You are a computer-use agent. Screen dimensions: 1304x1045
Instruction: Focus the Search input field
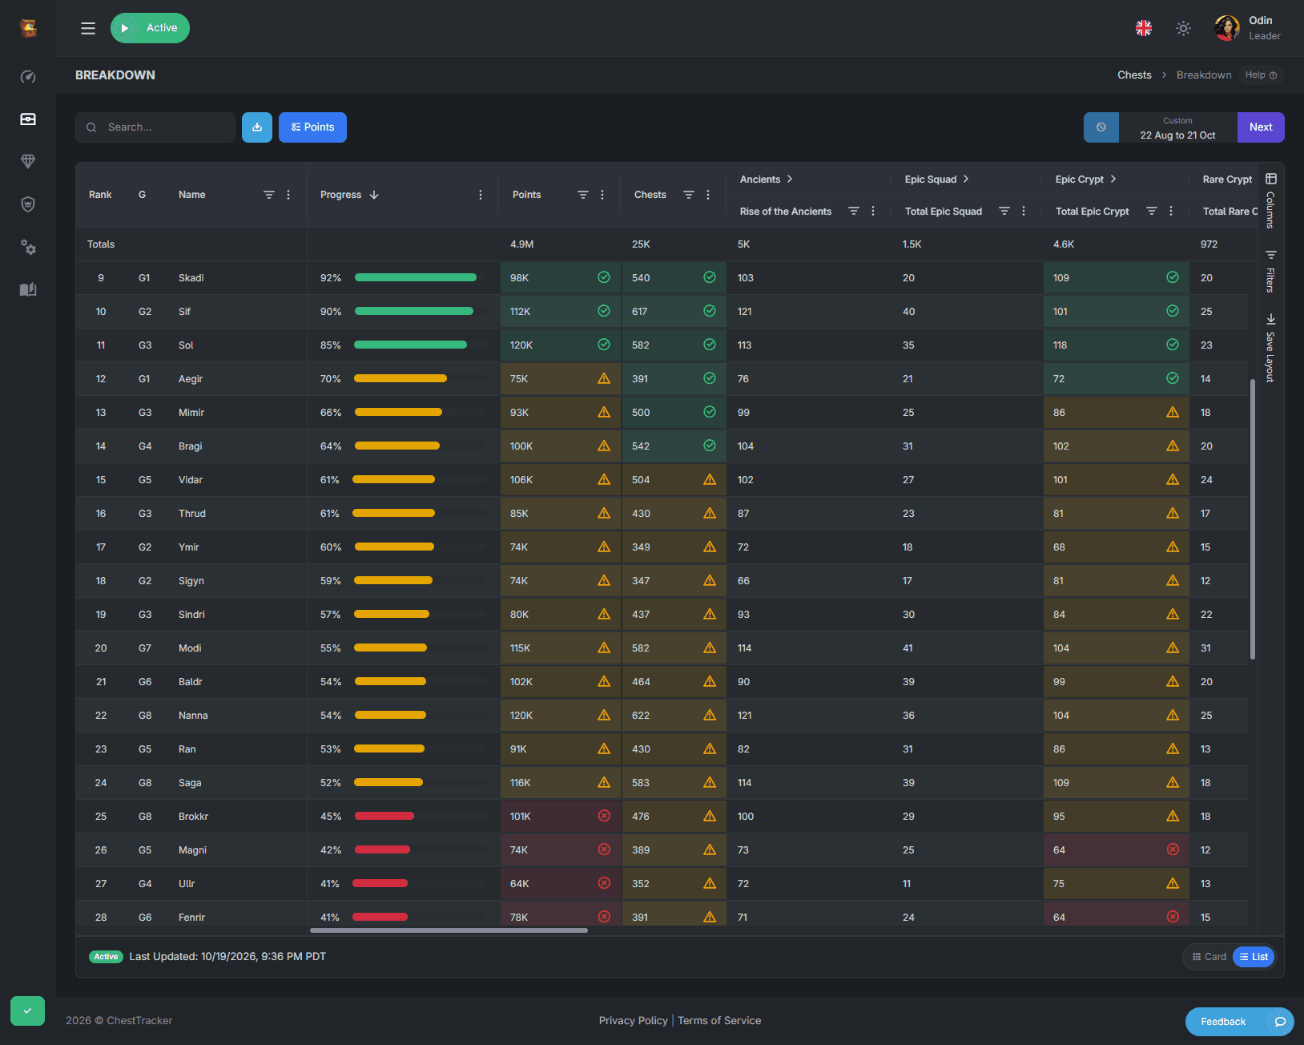155,127
